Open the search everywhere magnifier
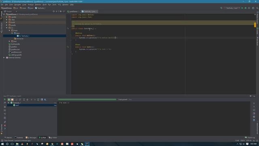Viewport: 259px width, 146px height. click(257, 8)
